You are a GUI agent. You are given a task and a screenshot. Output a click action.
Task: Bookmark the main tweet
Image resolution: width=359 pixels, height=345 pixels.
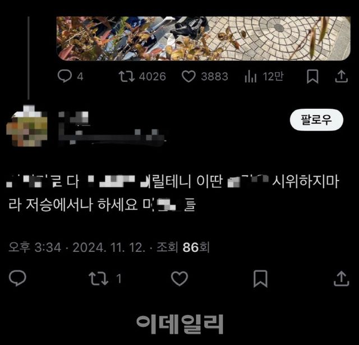(260, 278)
